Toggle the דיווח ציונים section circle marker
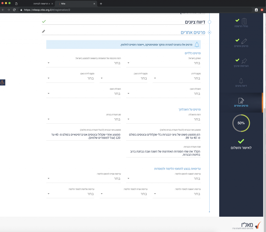The image size is (266, 232). coord(209,22)
